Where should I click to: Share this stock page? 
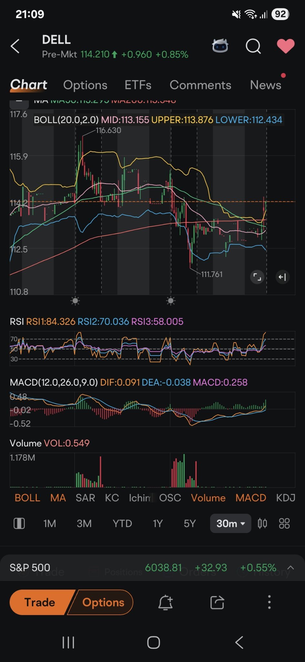pyautogui.click(x=217, y=603)
